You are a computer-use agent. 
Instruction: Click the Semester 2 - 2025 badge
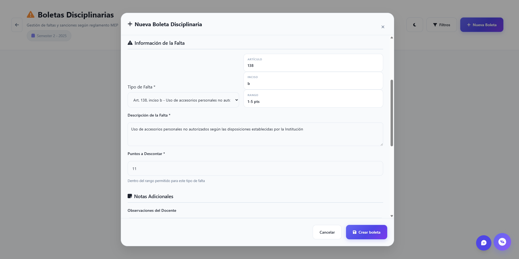(49, 36)
